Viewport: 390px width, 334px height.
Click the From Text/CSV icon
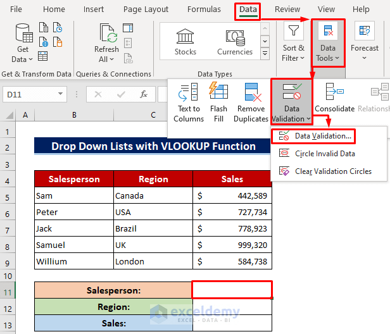pyautogui.click(x=44, y=27)
